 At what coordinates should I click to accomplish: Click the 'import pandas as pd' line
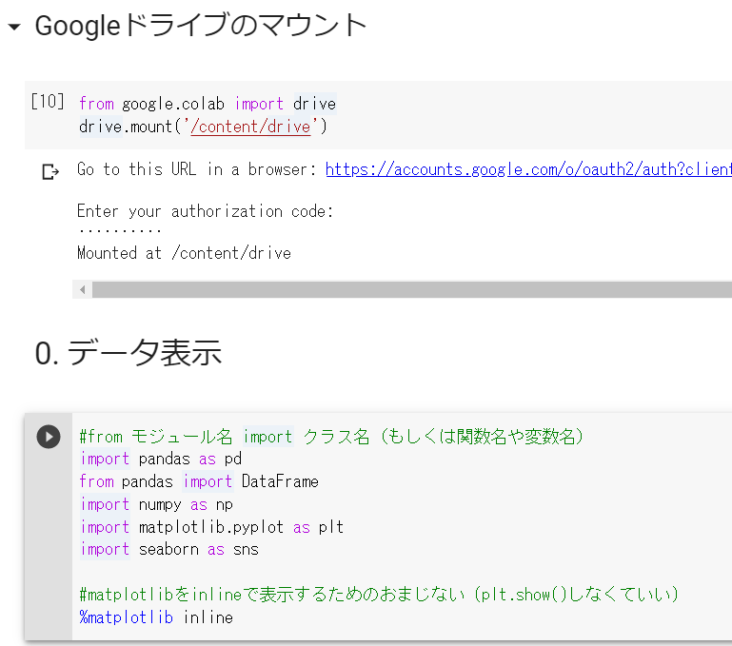161,459
